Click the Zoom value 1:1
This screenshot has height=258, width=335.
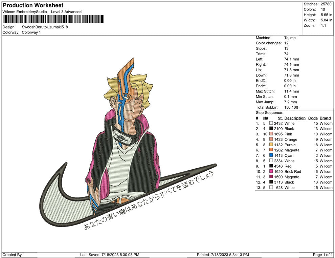[x=323, y=25]
